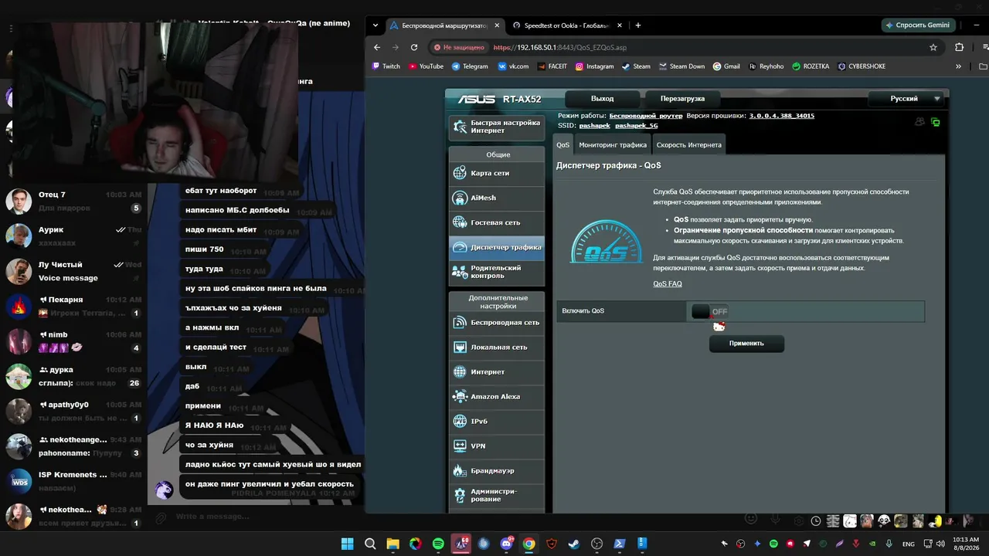Open Быстрая настройка Интернет wizard

(x=496, y=127)
